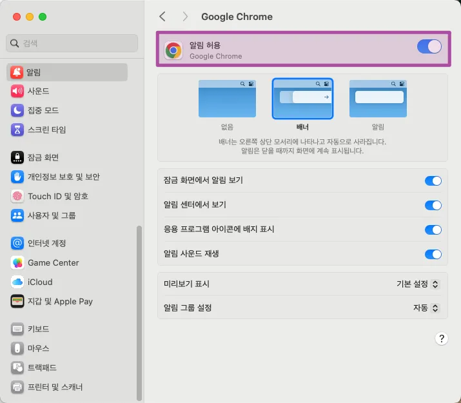This screenshot has width=461, height=403.
Task: Toggle 알림 사운드 재생 switch
Action: [x=433, y=254]
